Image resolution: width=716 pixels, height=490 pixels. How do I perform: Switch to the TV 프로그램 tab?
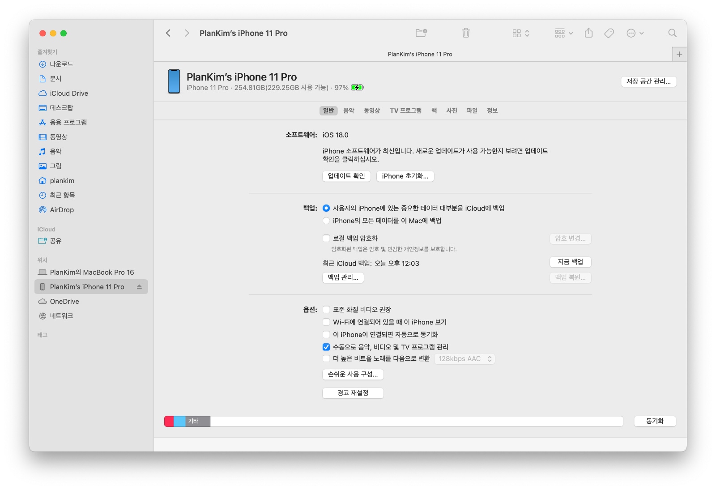[405, 111]
